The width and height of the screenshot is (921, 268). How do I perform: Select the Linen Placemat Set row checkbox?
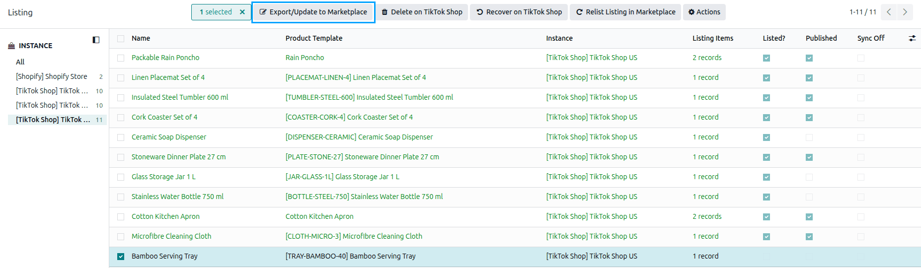coord(121,78)
